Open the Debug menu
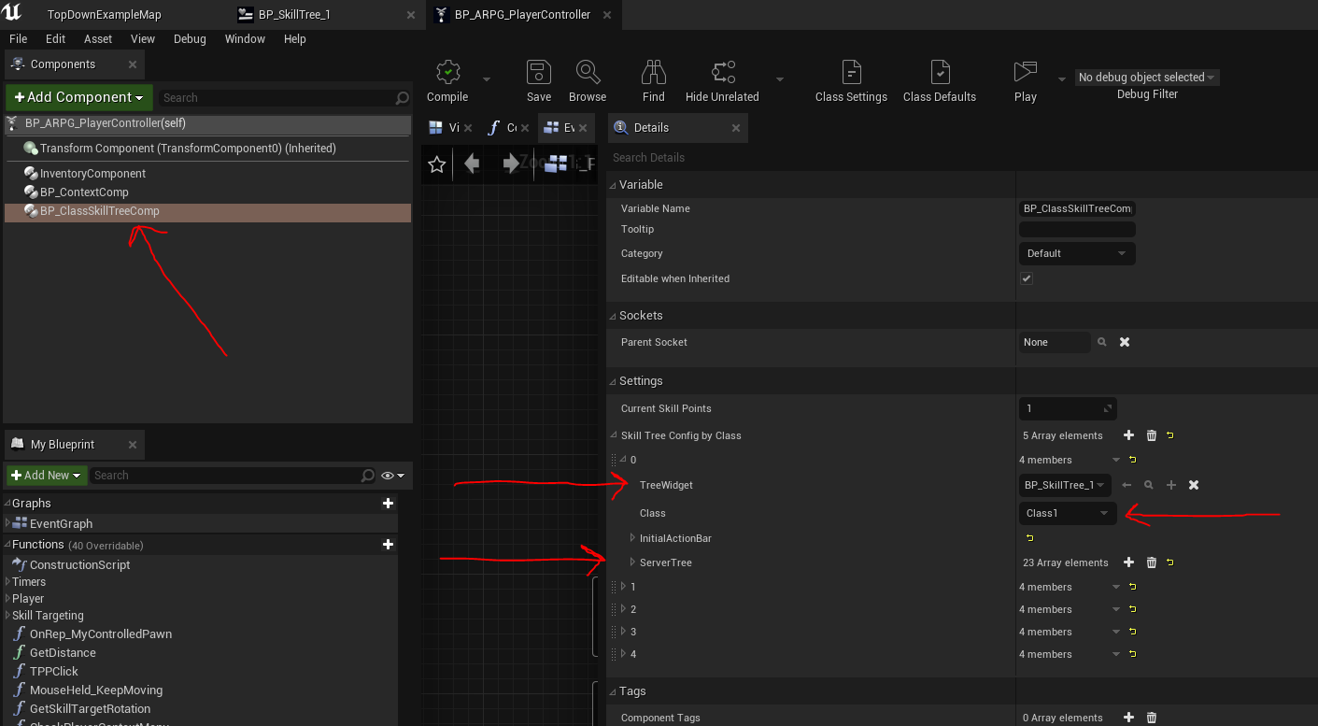The image size is (1318, 726). coord(190,39)
